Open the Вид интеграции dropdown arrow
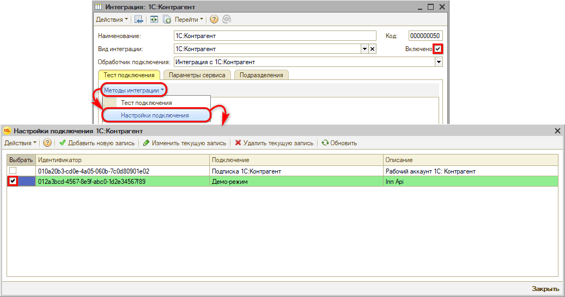The image size is (565, 297). [x=364, y=49]
